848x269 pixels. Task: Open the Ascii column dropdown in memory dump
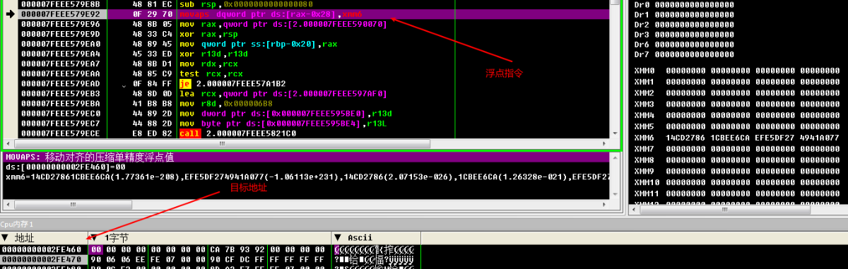tap(338, 238)
